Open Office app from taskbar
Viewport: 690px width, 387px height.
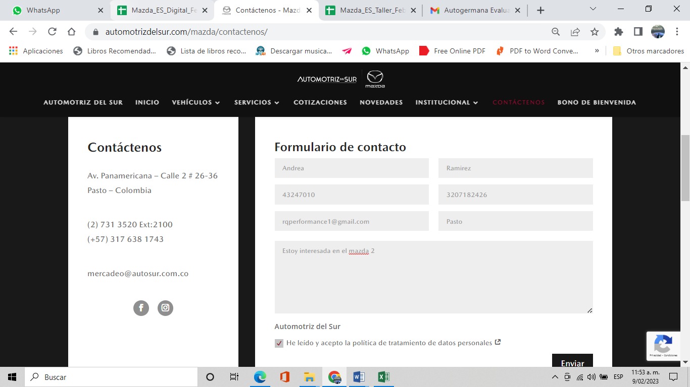coord(284,377)
